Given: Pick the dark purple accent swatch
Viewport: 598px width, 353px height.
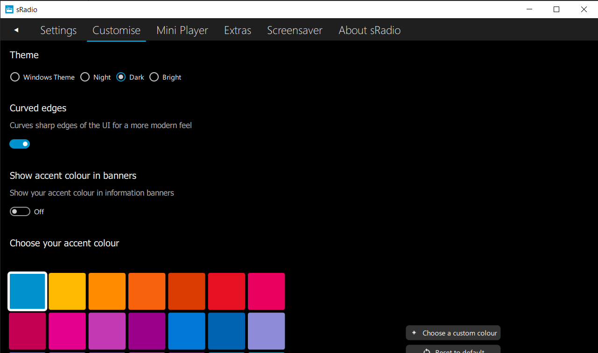Looking at the screenshot, I should pos(147,331).
